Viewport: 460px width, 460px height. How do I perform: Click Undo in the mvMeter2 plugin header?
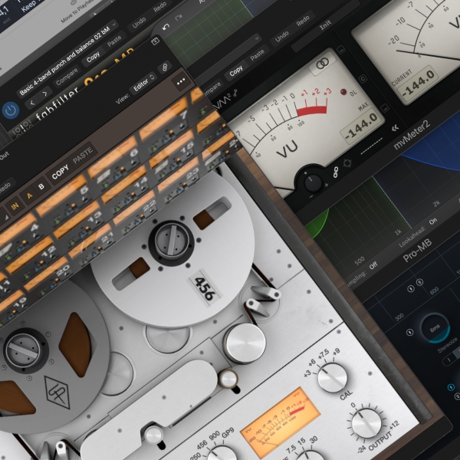coord(281,37)
